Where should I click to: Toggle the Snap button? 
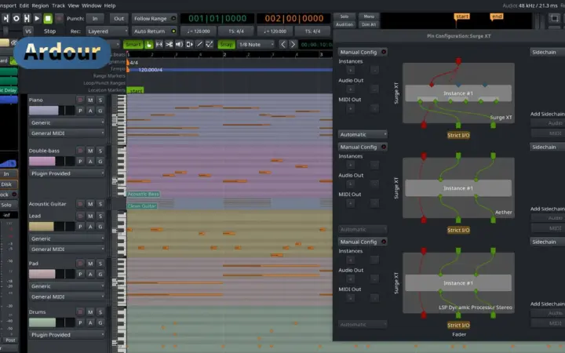[x=226, y=44]
